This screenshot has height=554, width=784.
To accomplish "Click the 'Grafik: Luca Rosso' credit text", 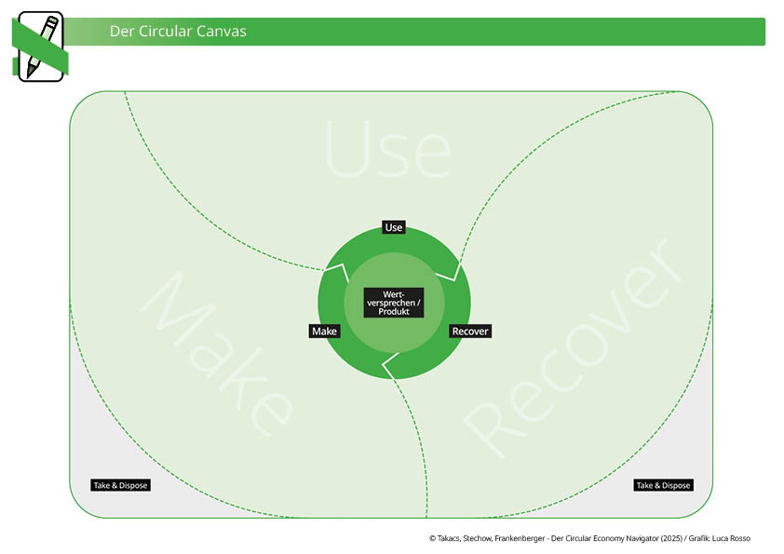I will (717, 538).
